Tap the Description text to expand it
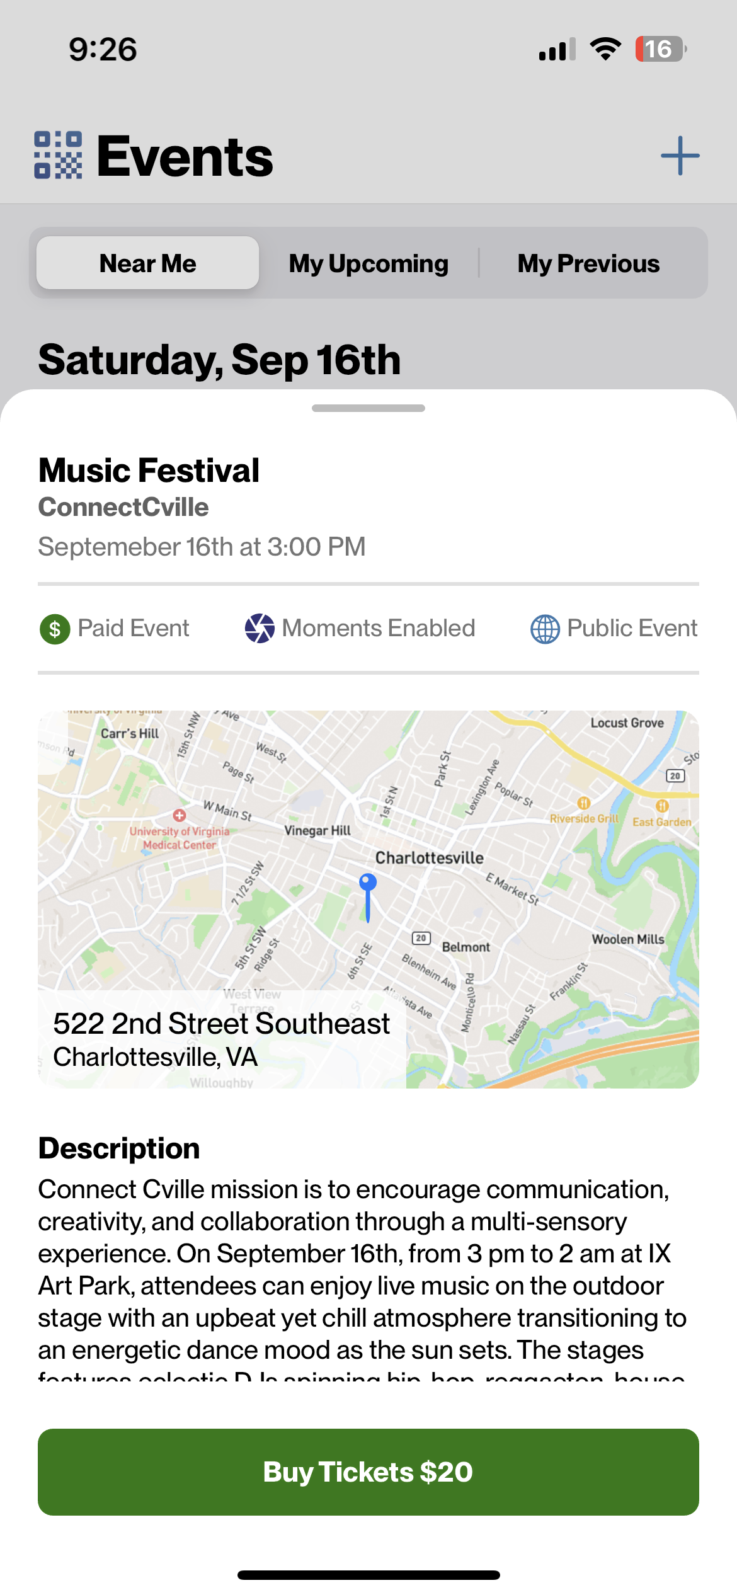Viewport: 737px width, 1595px height. point(362,1279)
